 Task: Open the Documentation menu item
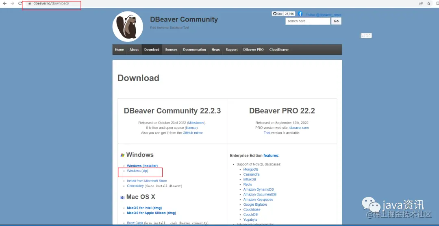[195, 50]
